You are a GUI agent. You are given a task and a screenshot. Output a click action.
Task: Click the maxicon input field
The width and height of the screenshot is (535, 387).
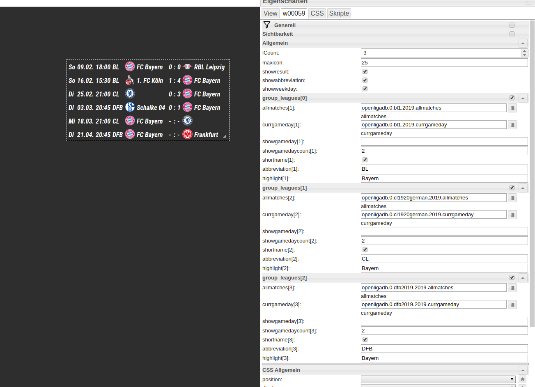coord(444,62)
